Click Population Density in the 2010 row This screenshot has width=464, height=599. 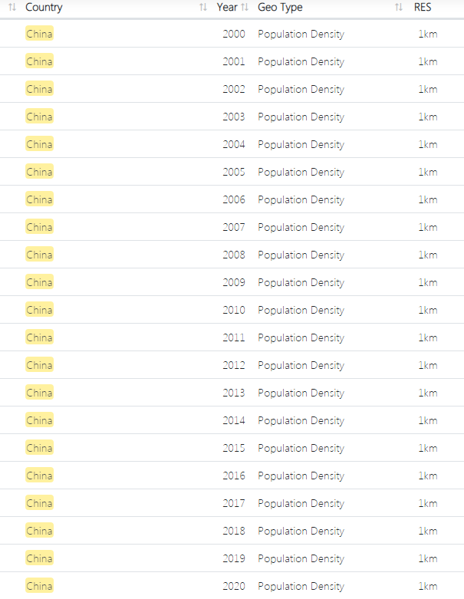point(301,311)
